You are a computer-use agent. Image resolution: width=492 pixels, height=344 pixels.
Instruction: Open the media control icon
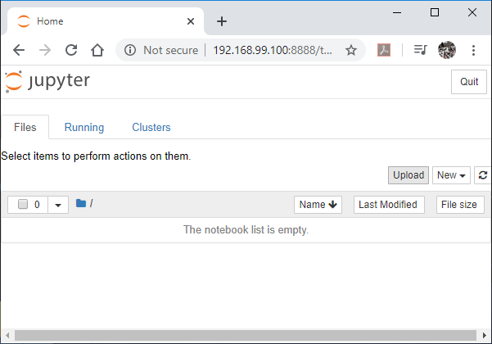coord(420,50)
